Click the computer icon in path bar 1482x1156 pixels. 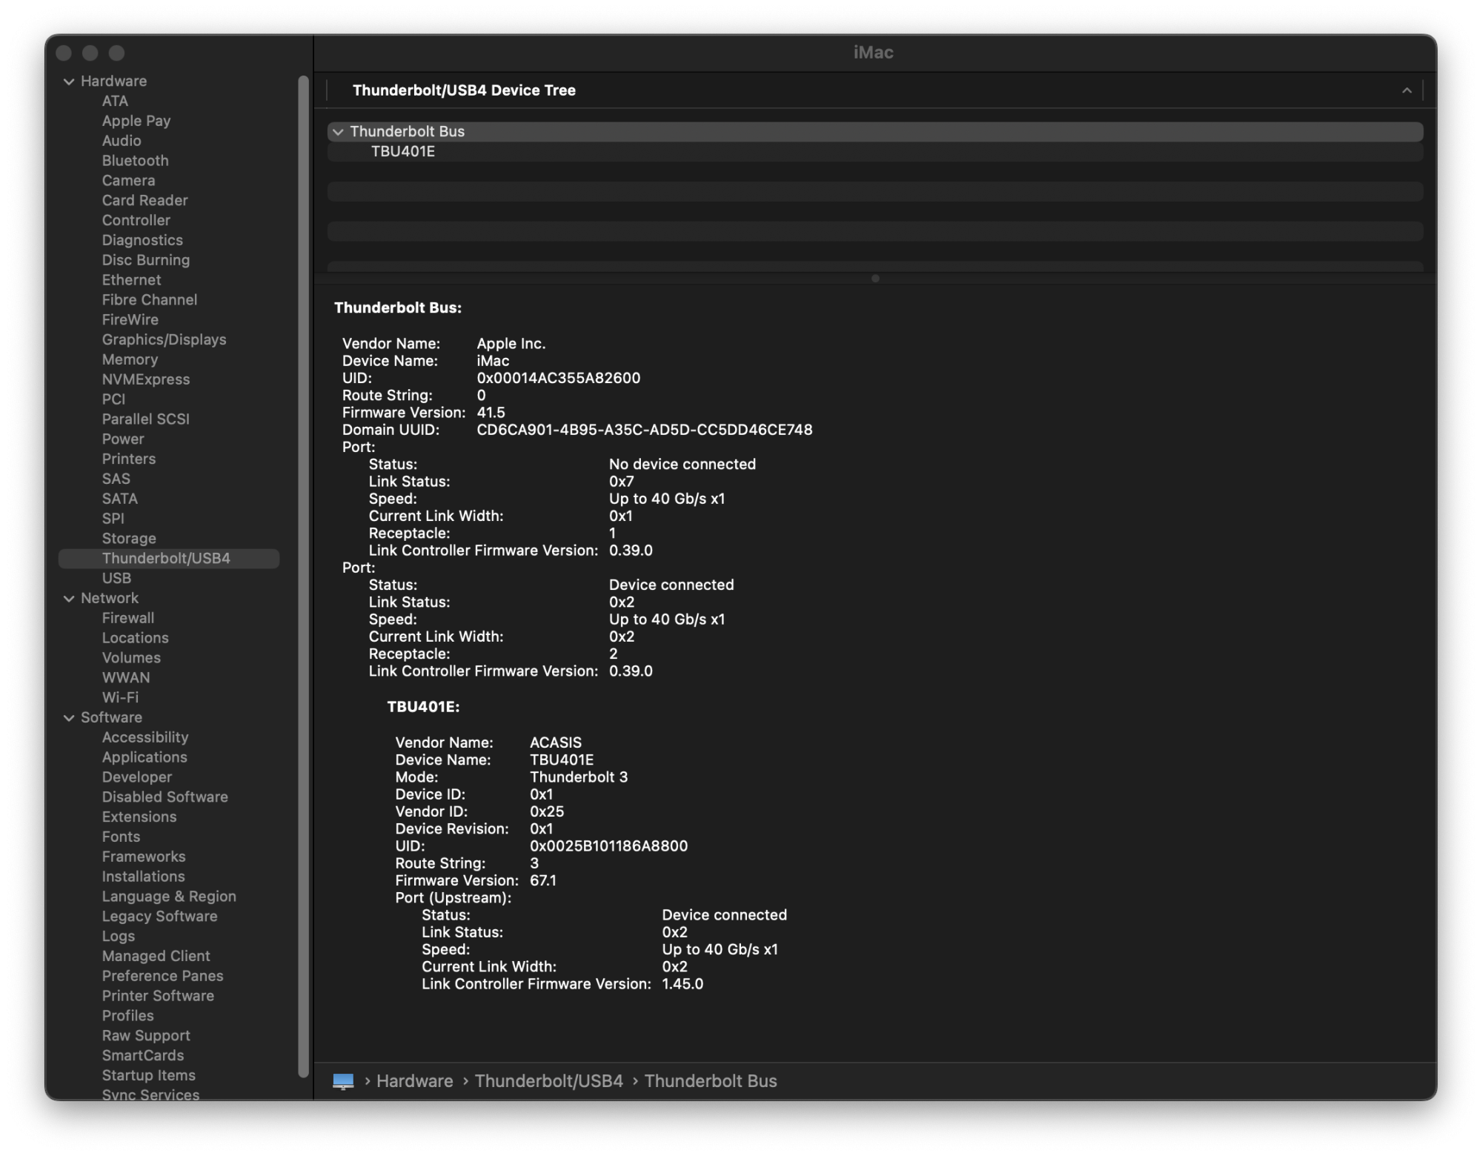coord(343,1081)
